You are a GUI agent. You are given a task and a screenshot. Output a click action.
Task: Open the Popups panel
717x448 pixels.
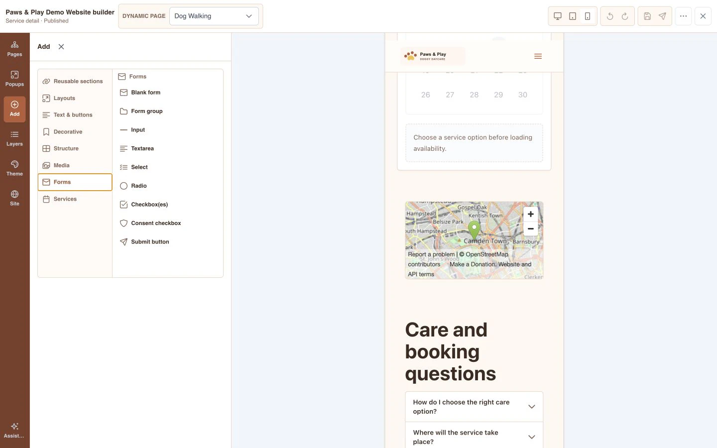pos(14,79)
